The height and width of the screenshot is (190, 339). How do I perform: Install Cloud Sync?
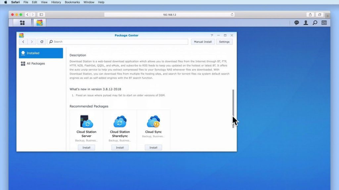[153, 147]
